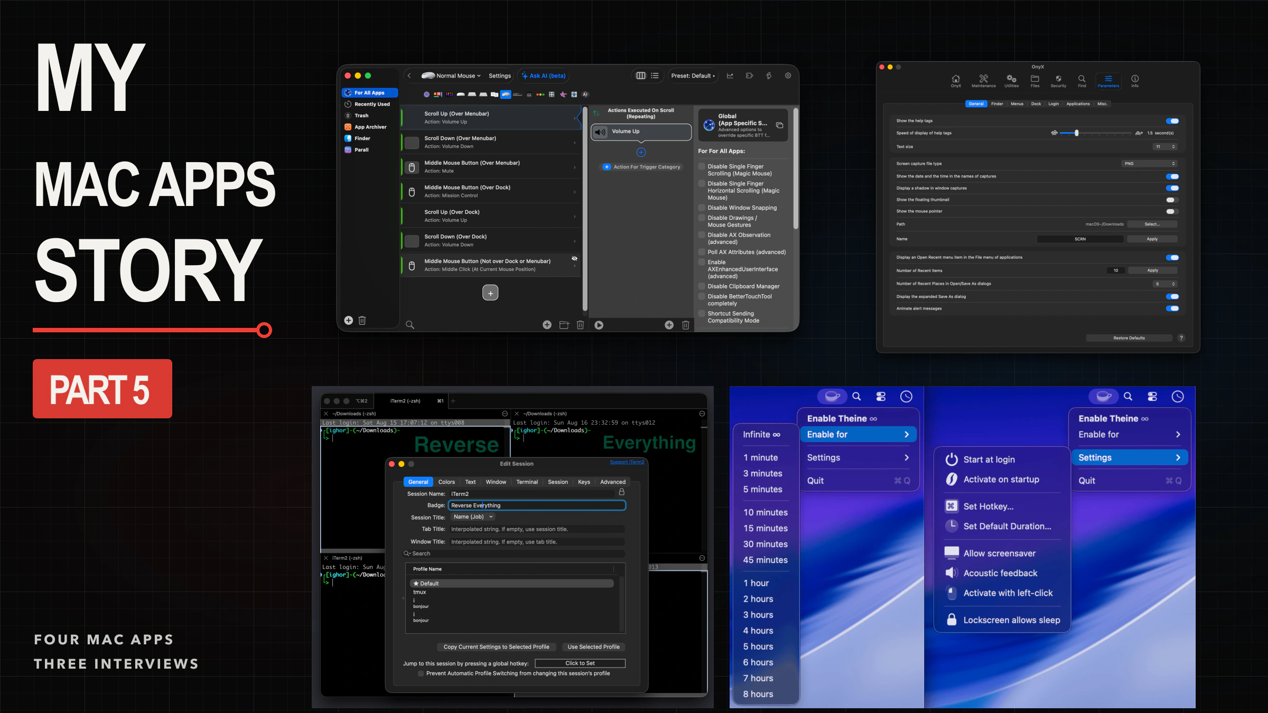
Task: Expand Enable for submenu in left Theine menu
Action: [x=858, y=434]
